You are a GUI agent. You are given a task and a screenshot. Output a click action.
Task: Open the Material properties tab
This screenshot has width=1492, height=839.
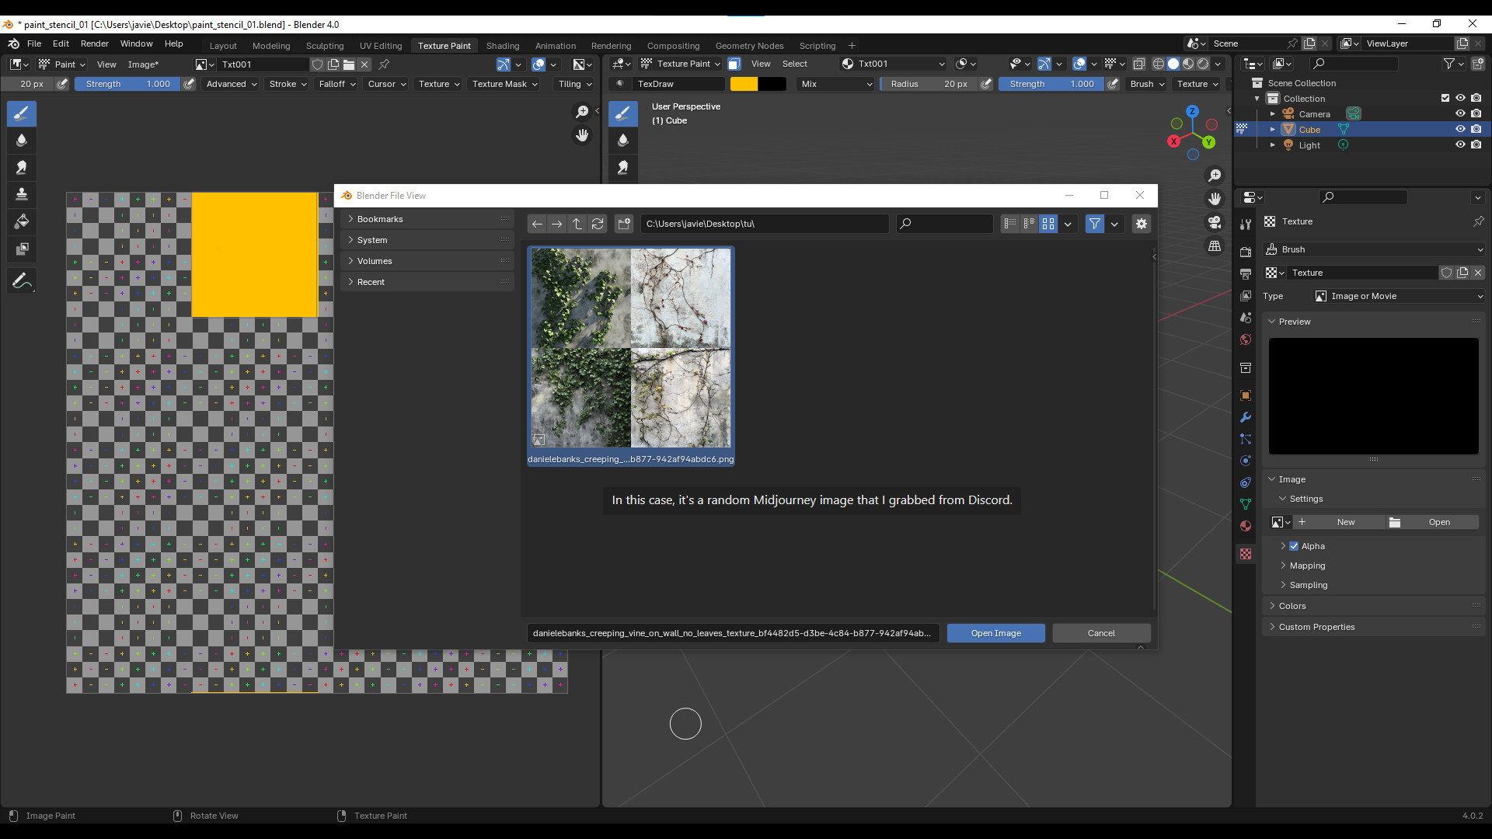point(1246,526)
